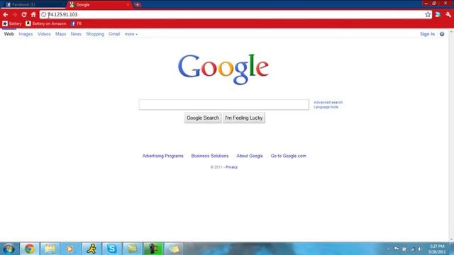This screenshot has height=255, width=454.
Task: Click the extension icon beside the wrench
Action: (438, 14)
